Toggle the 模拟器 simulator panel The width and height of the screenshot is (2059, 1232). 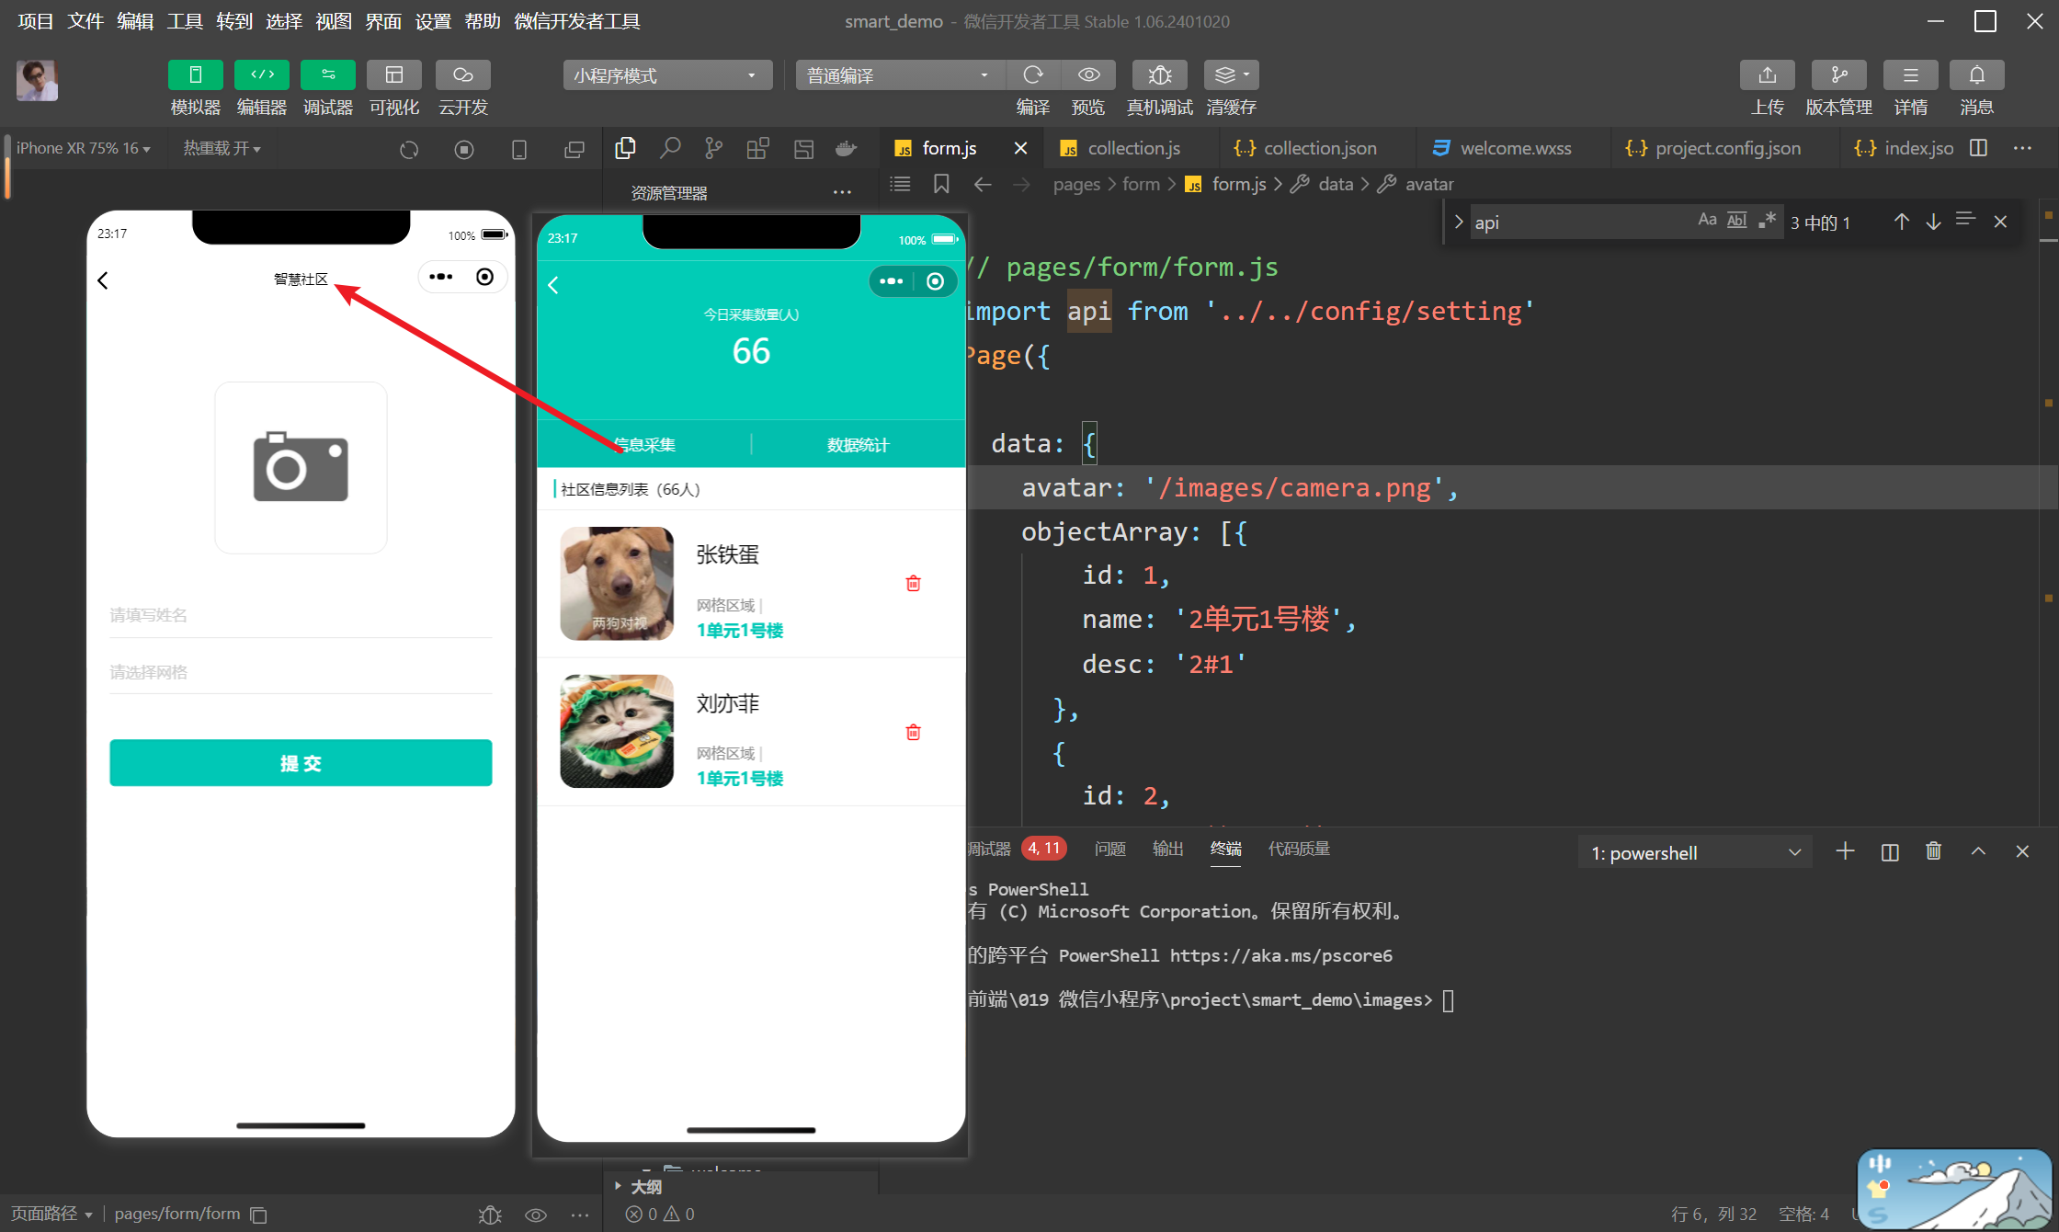coord(195,75)
